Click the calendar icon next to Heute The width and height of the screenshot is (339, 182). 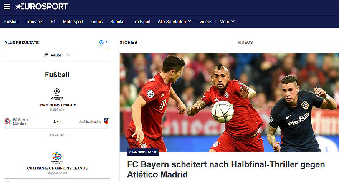click(x=46, y=56)
